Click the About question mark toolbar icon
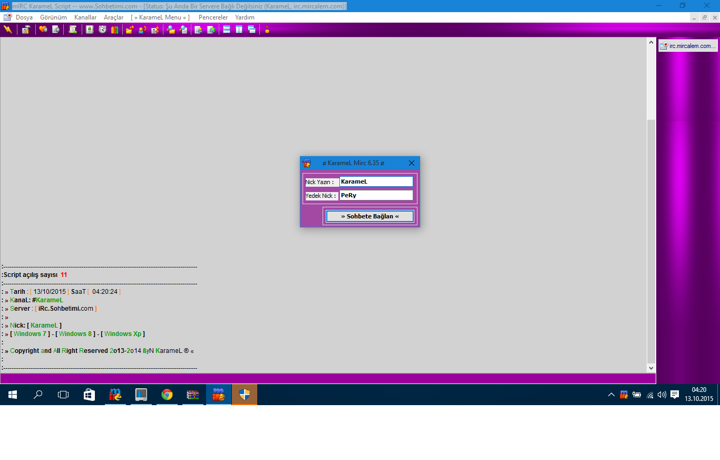Screen dimensions: 720x460 pyautogui.click(x=267, y=30)
